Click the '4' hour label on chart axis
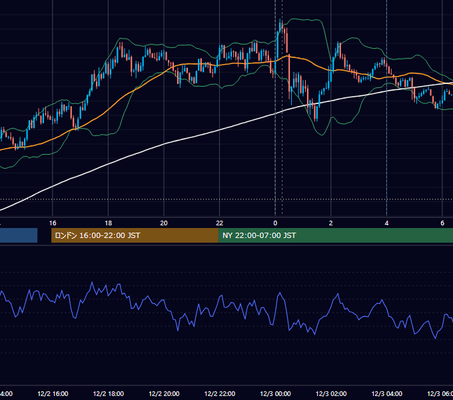Viewport: 453px width, 400px height. (x=386, y=223)
